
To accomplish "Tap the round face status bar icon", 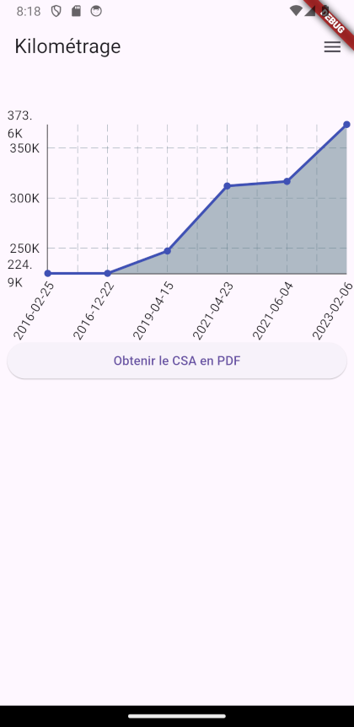I will point(96,11).
